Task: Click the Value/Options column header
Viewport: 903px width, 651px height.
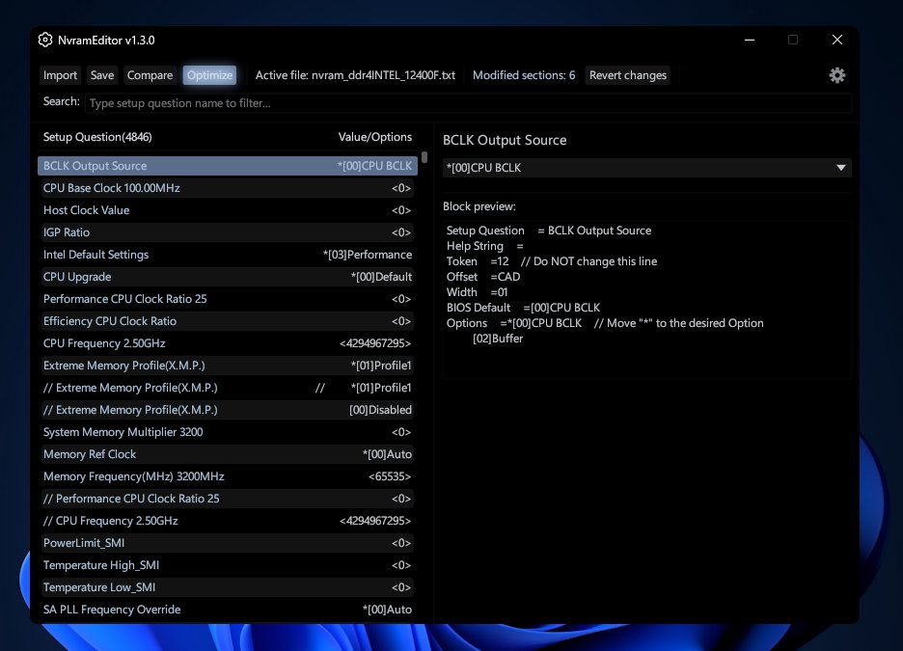Action: click(x=375, y=137)
